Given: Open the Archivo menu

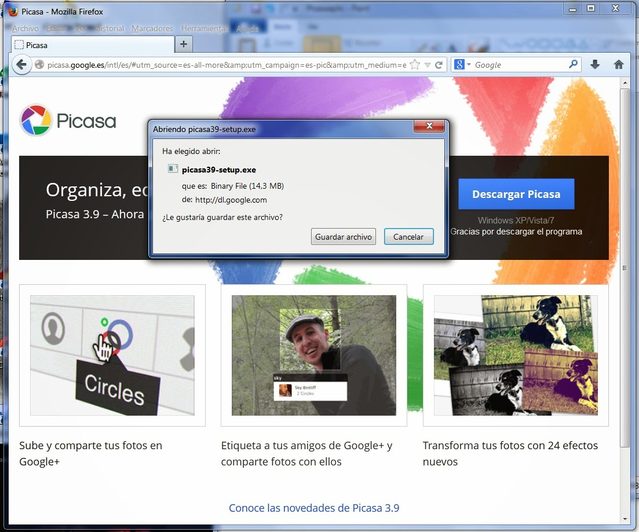Looking at the screenshot, I should point(25,28).
